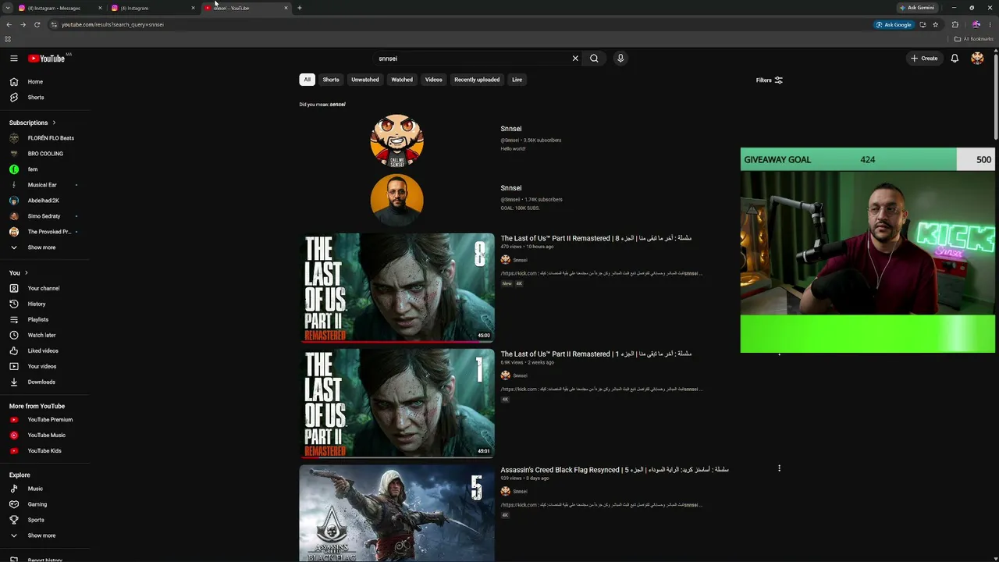Screen dimensions: 999x562
Task: Open the Filters options
Action: click(769, 80)
